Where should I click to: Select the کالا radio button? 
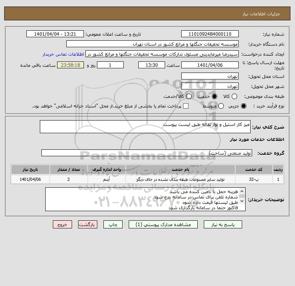tap(234, 96)
